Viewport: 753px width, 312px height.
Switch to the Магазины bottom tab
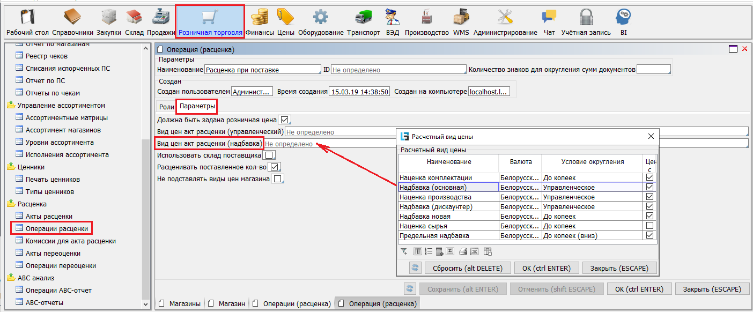(x=181, y=304)
